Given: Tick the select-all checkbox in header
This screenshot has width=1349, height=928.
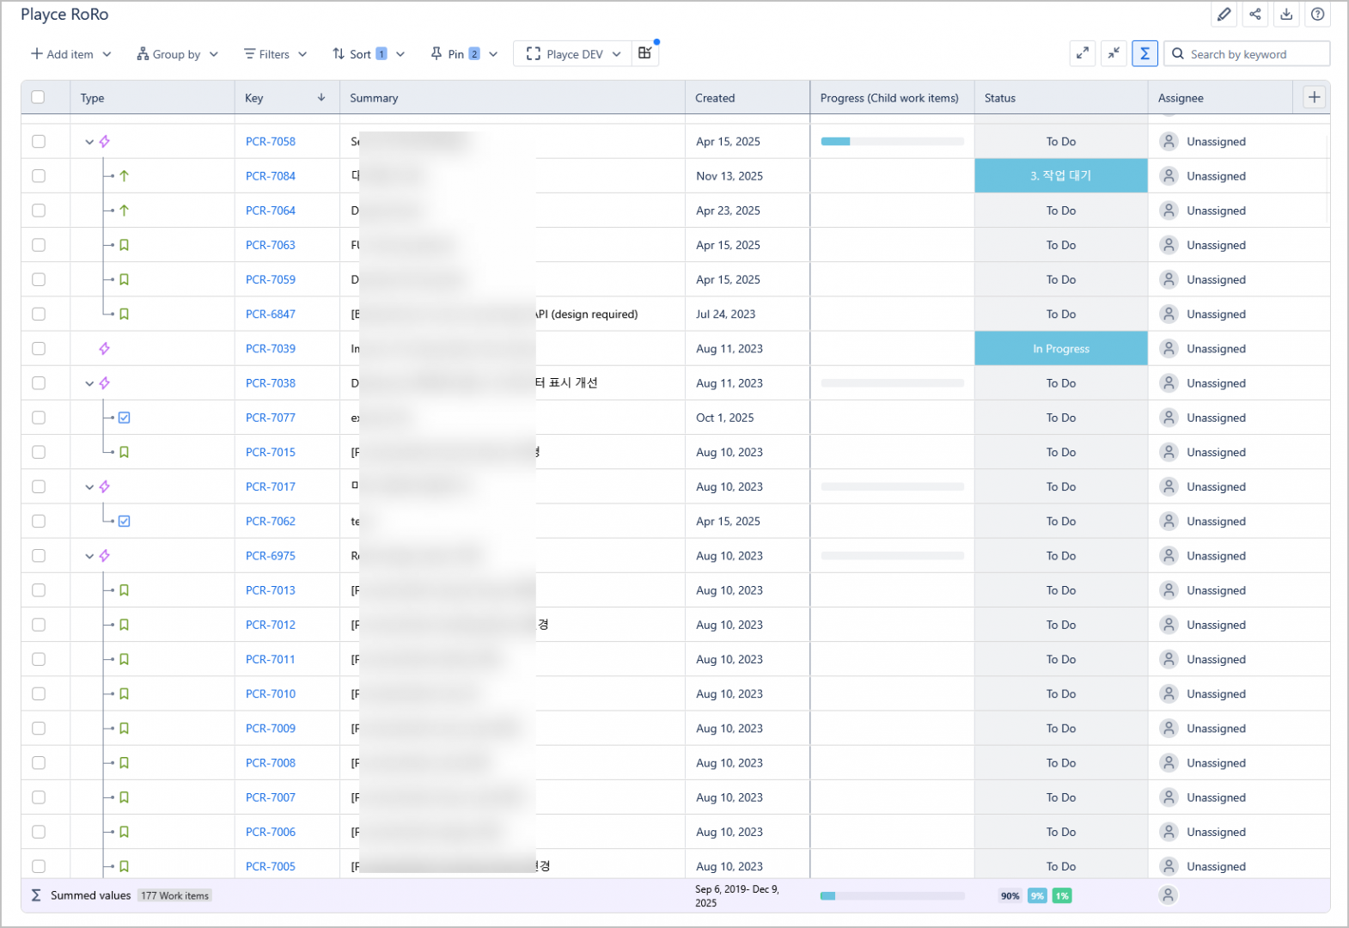Looking at the screenshot, I should click(x=38, y=97).
